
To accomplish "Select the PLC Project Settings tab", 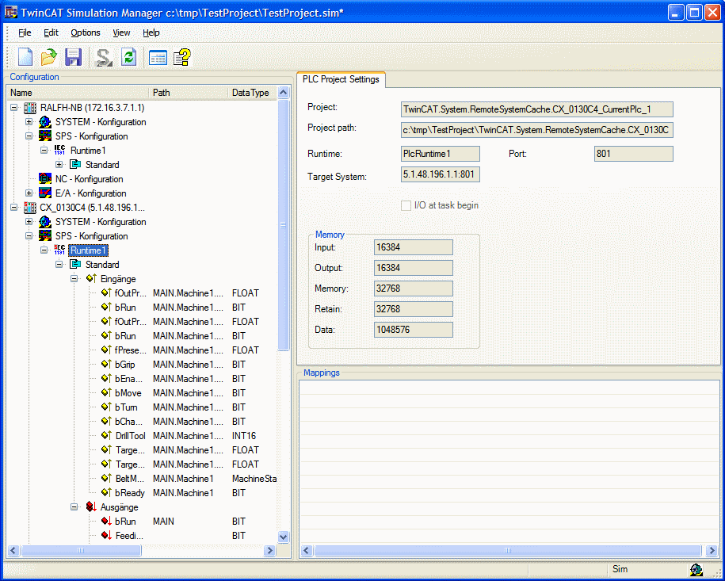I will coord(341,79).
